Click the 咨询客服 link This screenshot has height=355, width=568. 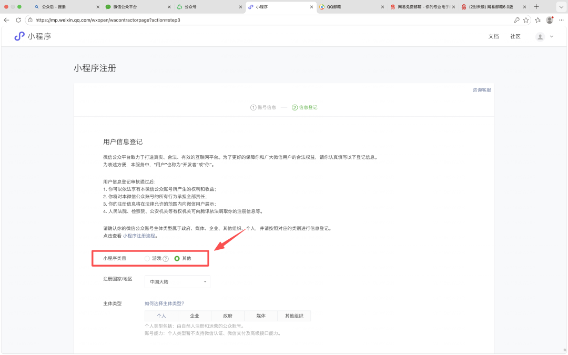click(x=482, y=90)
